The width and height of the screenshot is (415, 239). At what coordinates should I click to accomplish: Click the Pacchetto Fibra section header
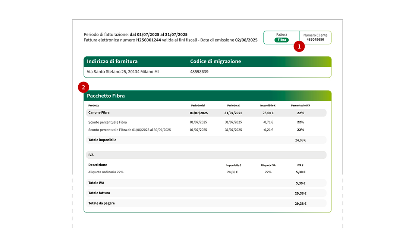coord(106,96)
